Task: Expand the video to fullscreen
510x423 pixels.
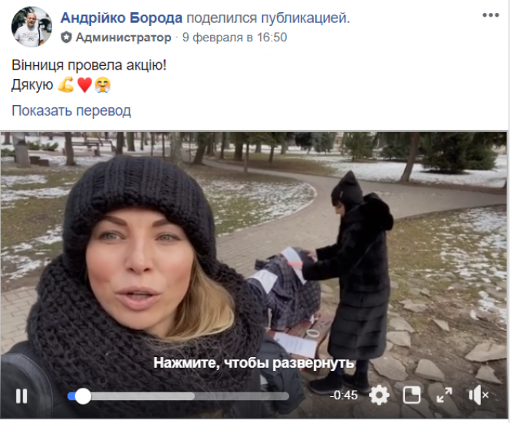Action: [x=444, y=395]
